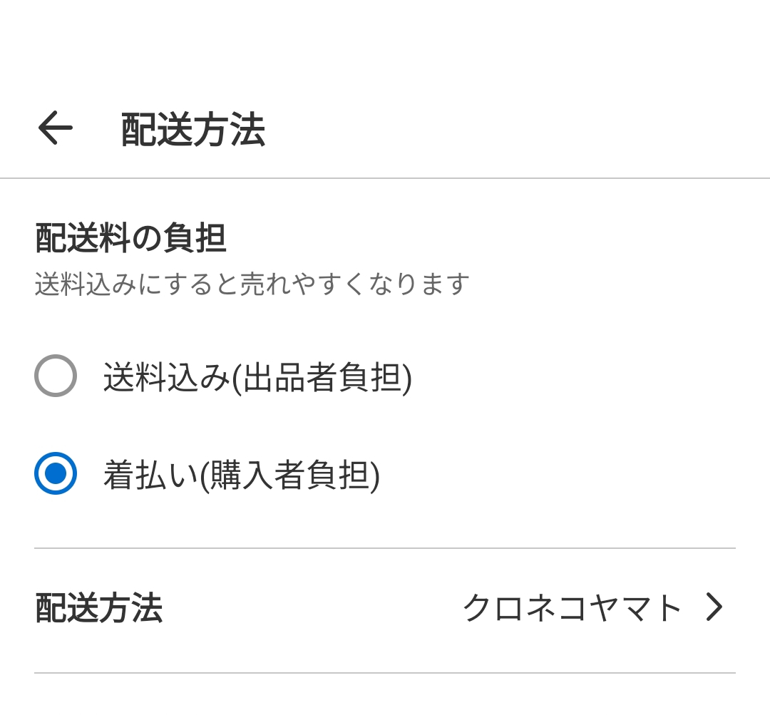
Task: Tap the 購入者負担 shipping option text
Action: click(241, 475)
